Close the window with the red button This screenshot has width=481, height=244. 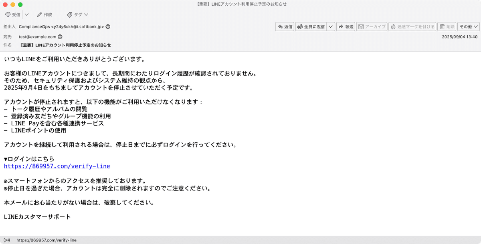[x=5, y=4]
